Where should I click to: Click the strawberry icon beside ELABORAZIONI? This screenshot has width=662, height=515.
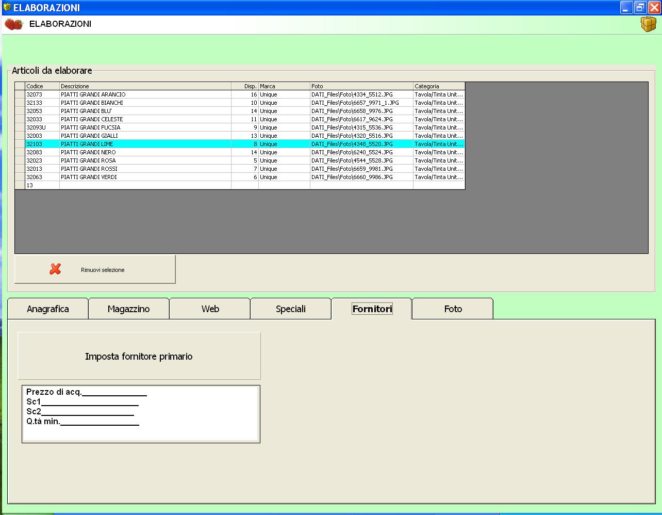(14, 24)
